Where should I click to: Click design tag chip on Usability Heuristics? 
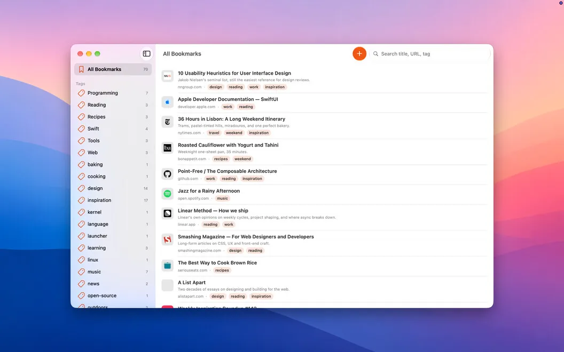216,87
